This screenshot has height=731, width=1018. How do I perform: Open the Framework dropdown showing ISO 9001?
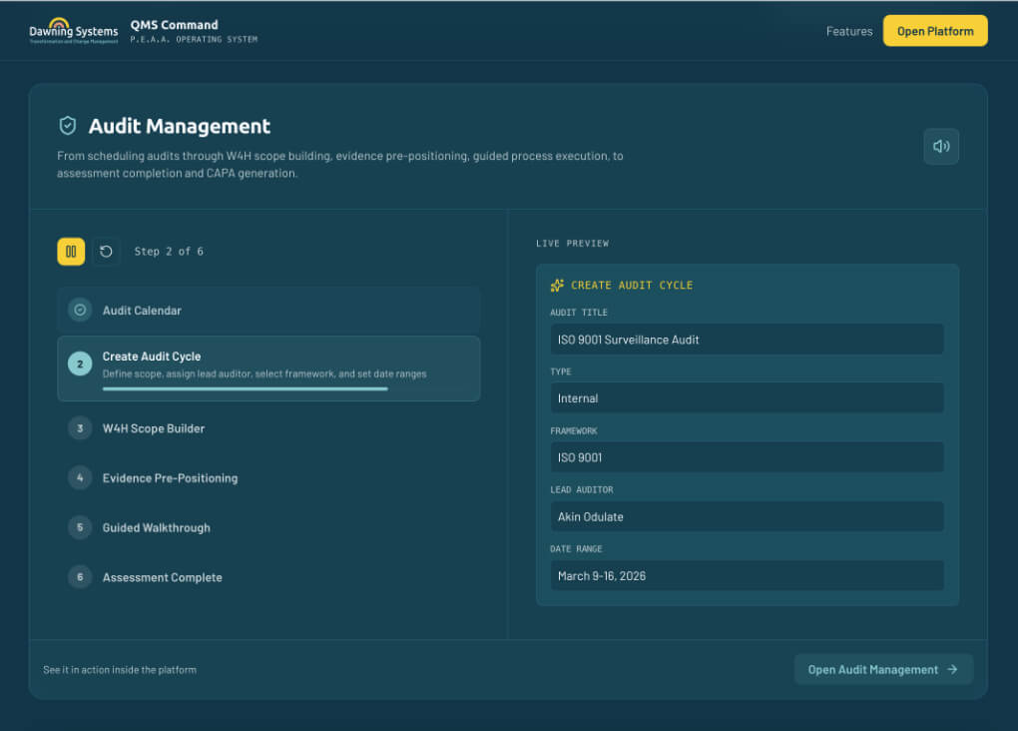(x=747, y=456)
